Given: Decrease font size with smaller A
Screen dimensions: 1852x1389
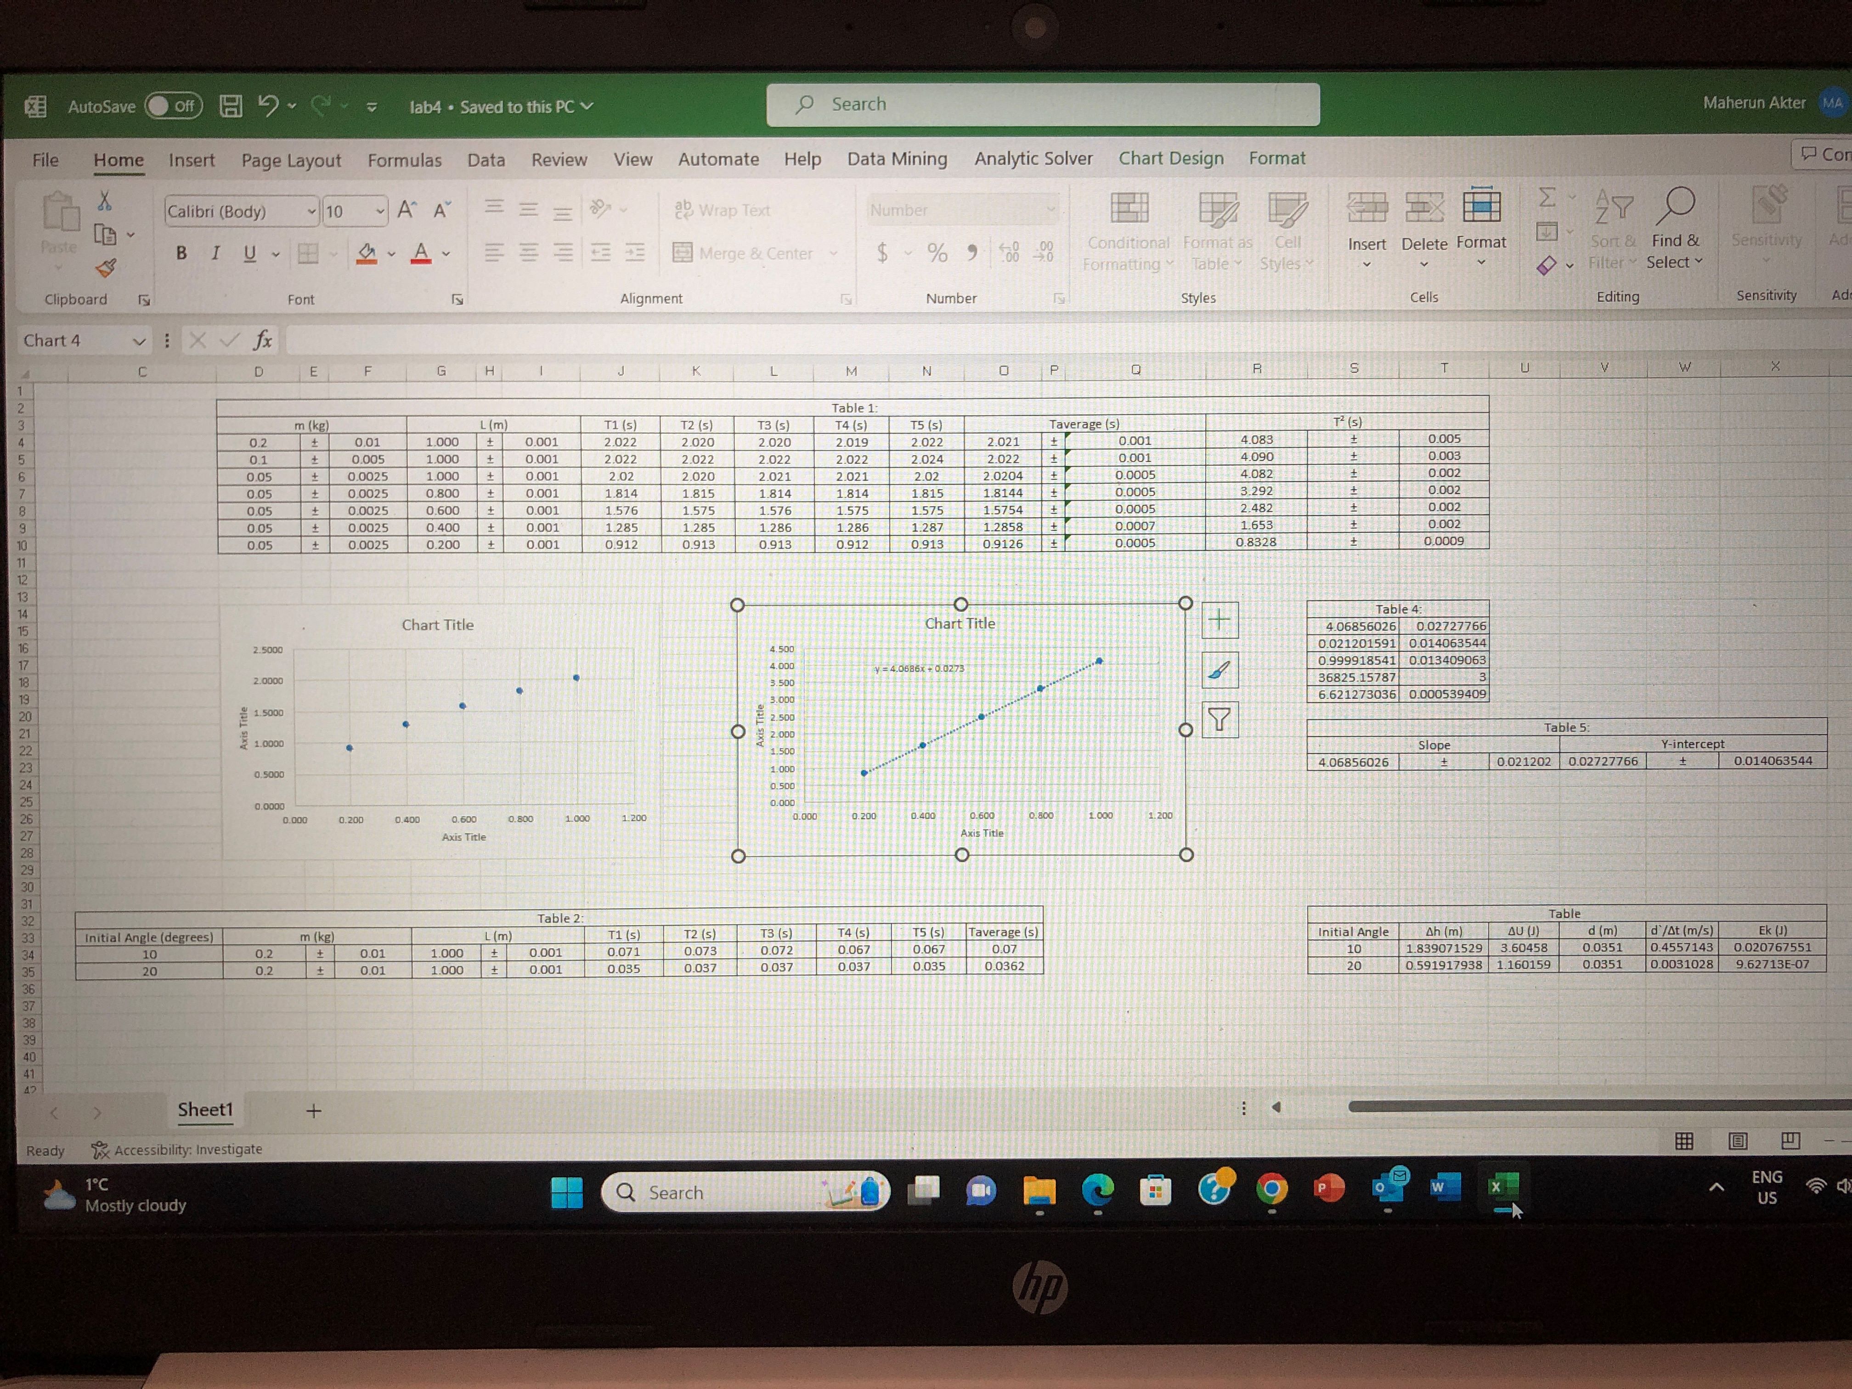Looking at the screenshot, I should 442,210.
